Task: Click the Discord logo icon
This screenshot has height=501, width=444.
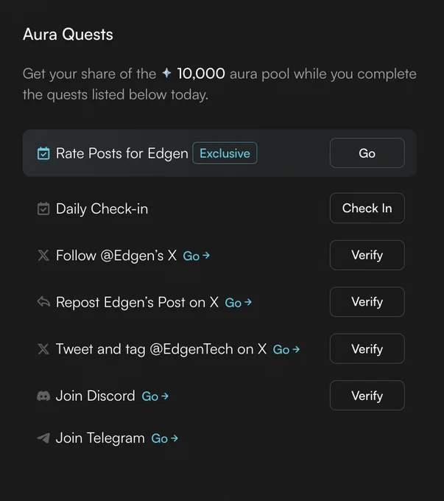Action: [43, 396]
